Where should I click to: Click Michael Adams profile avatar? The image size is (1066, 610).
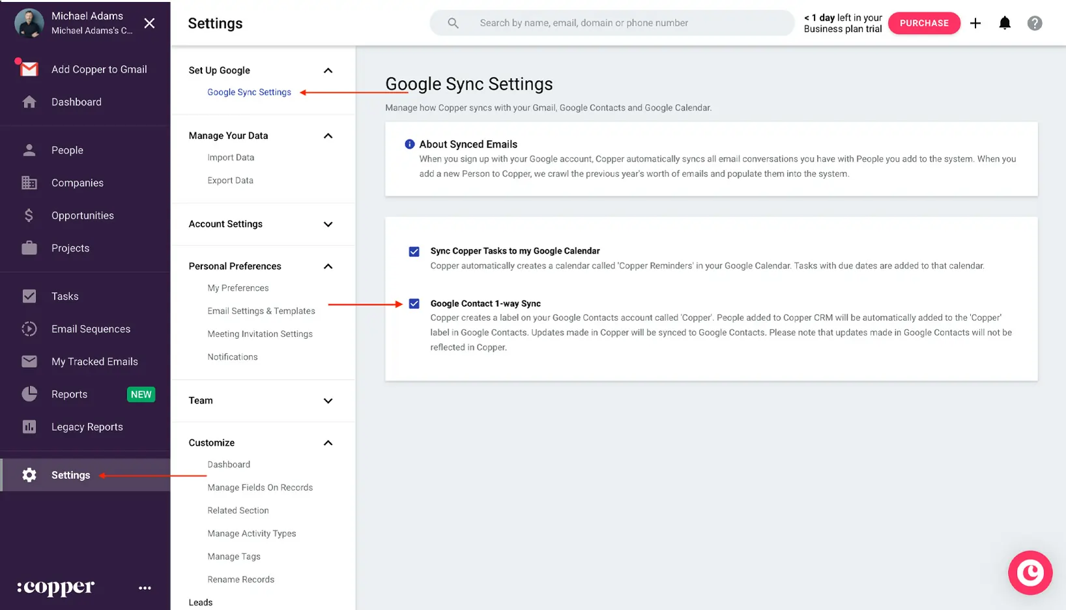click(29, 23)
